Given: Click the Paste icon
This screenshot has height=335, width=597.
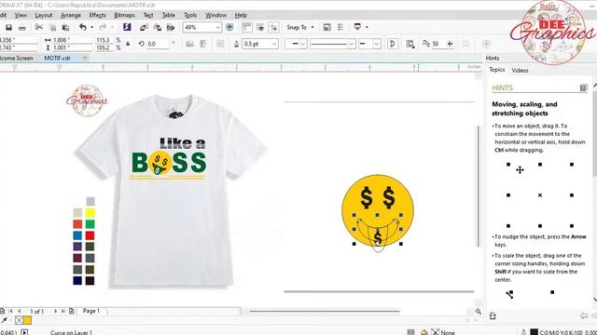Looking at the screenshot, I should 65,27.
